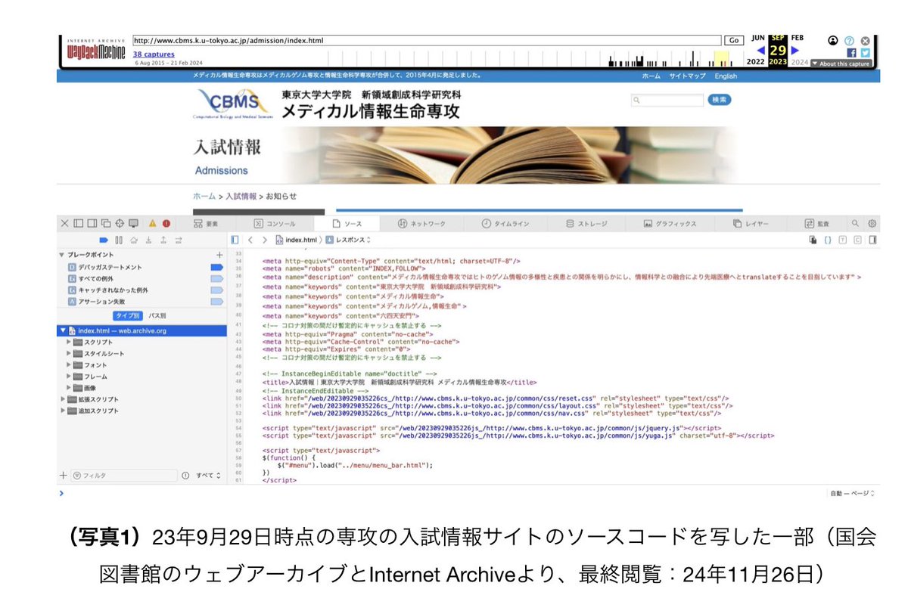This screenshot has width=908, height=589.
Task: Click the step over debugger icon
Action: point(134,240)
